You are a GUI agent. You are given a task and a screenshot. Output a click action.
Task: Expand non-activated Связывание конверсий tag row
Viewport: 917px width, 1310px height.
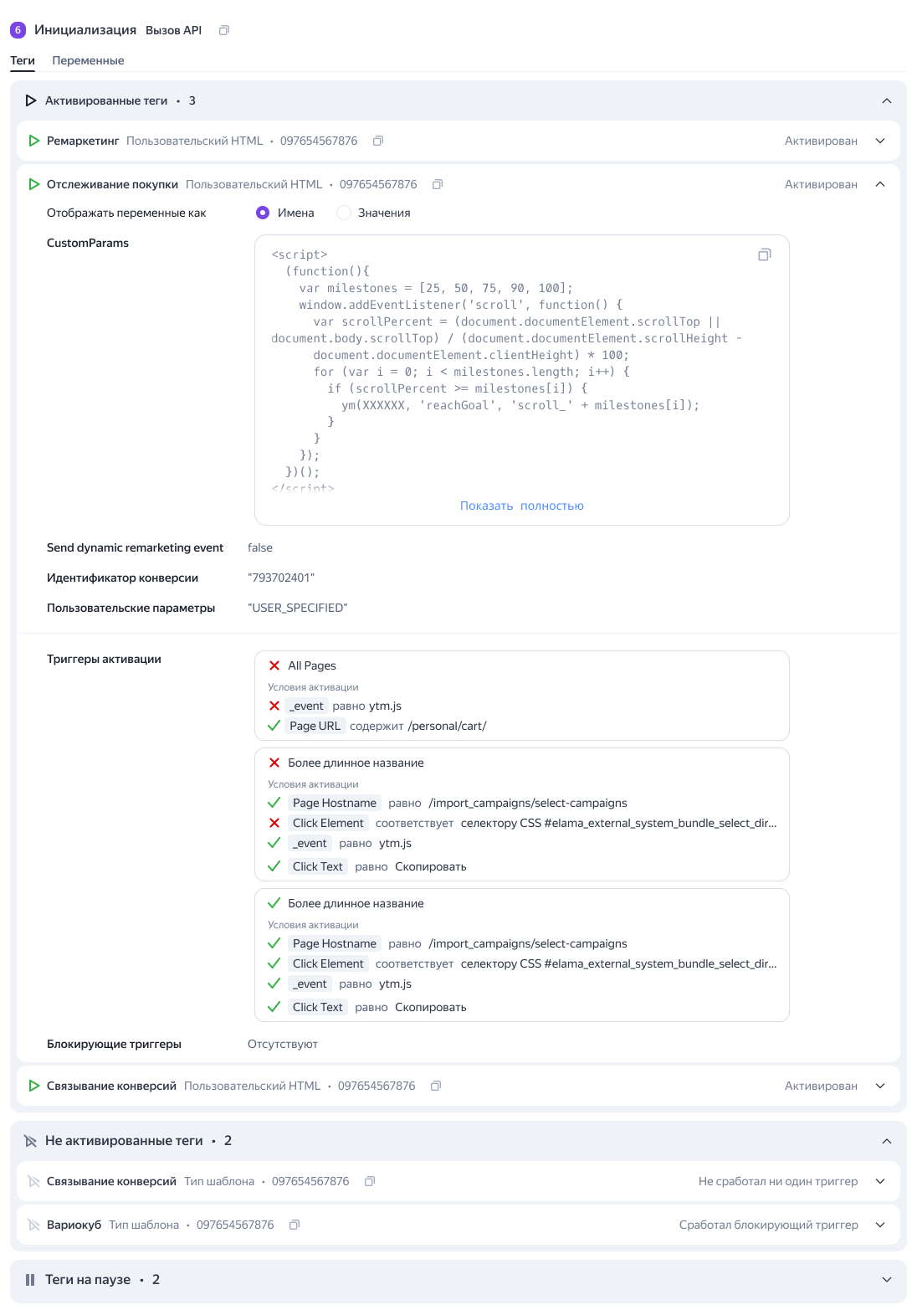tap(880, 1181)
